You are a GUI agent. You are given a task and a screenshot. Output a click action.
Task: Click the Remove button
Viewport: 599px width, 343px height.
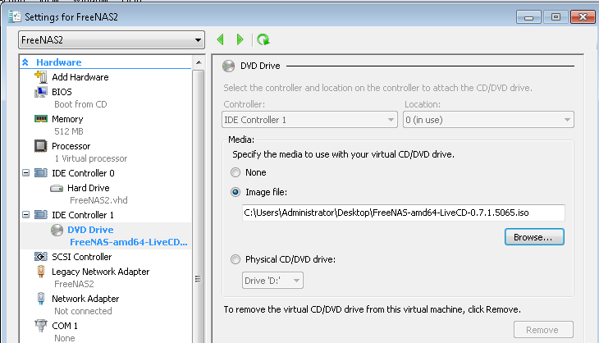point(543,330)
